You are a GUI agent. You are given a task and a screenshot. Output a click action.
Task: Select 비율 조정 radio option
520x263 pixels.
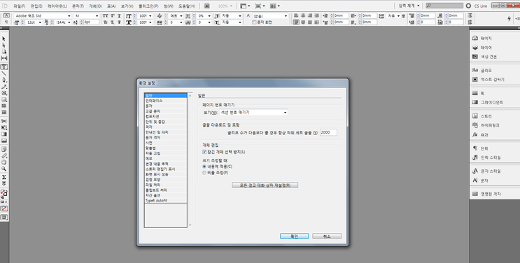coord(204,173)
